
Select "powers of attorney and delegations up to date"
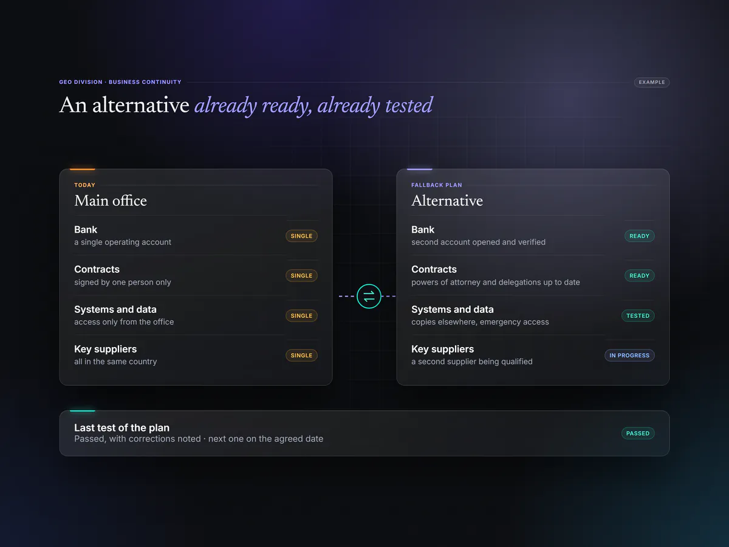pyautogui.click(x=496, y=282)
